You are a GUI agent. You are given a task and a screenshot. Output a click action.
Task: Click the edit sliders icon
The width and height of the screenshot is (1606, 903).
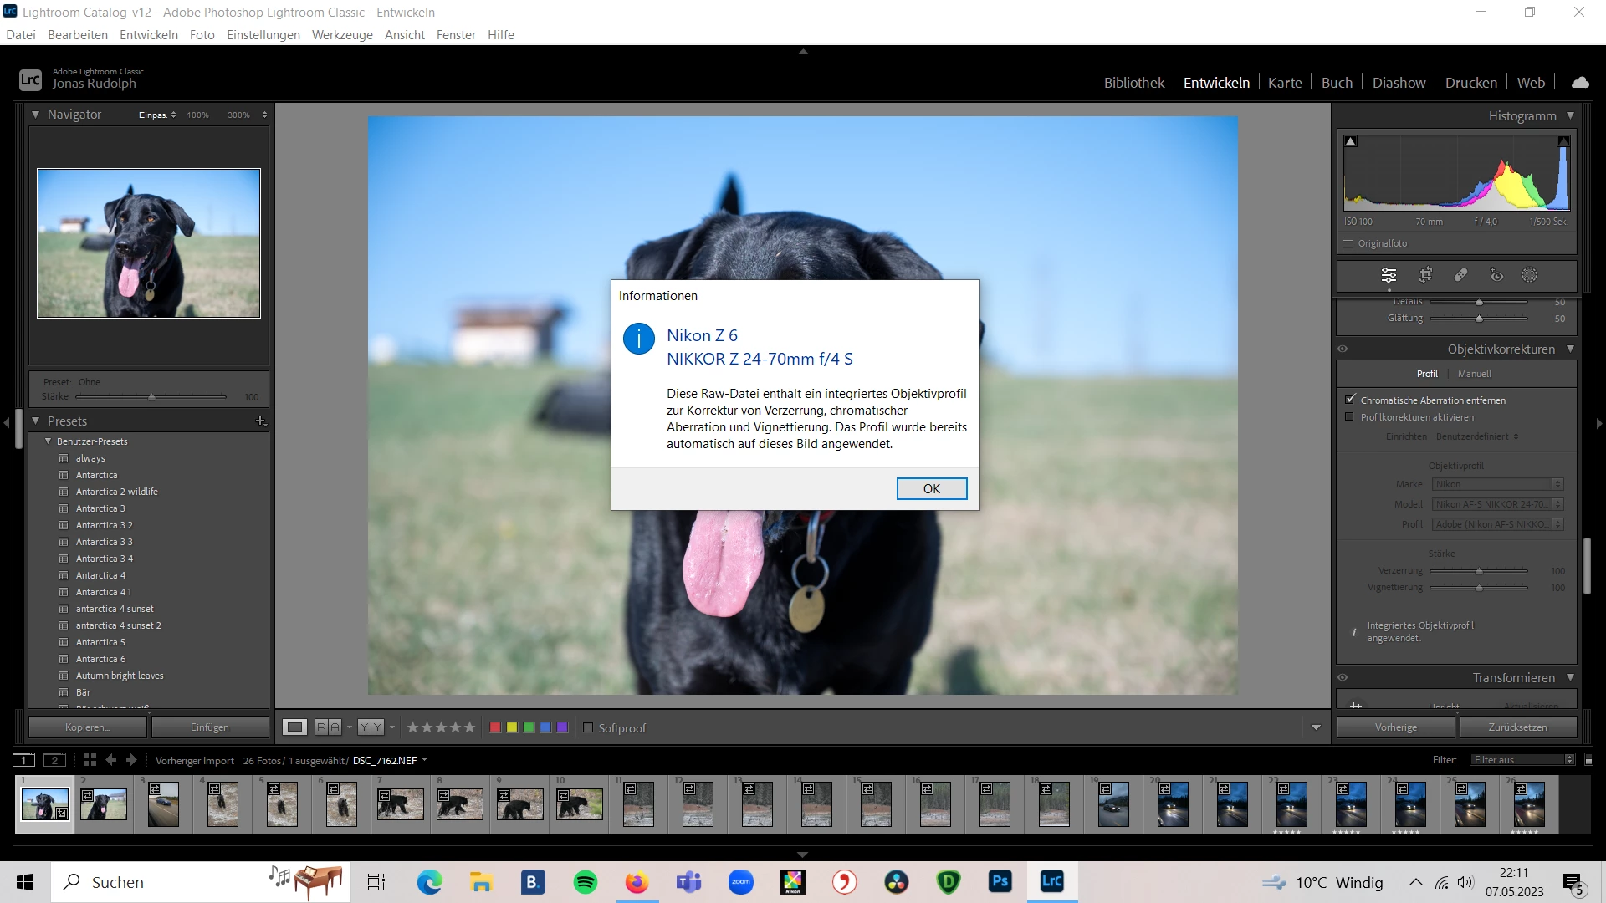click(x=1389, y=275)
